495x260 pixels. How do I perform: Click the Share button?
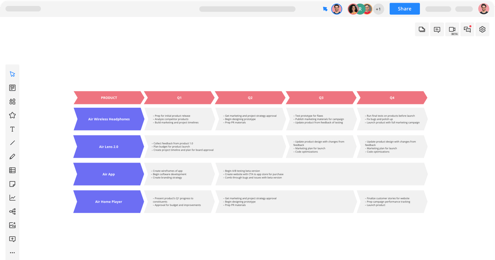pyautogui.click(x=404, y=8)
